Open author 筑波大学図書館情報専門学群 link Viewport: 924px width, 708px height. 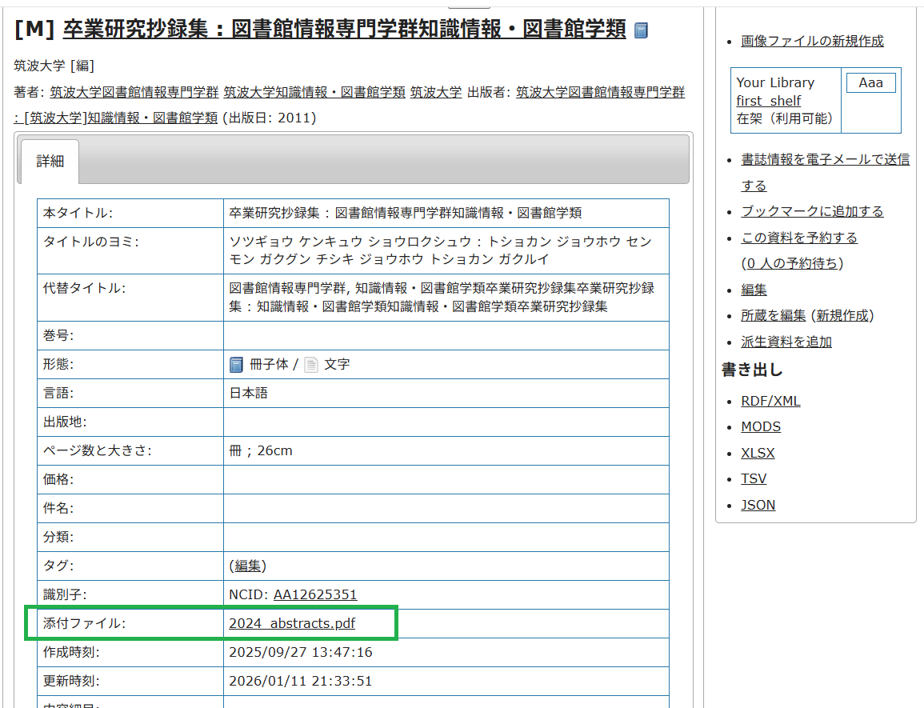(x=134, y=92)
